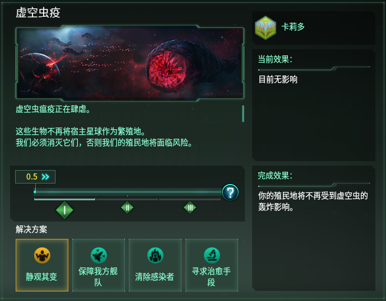Pick the 清除感染者 approach

point(155,265)
